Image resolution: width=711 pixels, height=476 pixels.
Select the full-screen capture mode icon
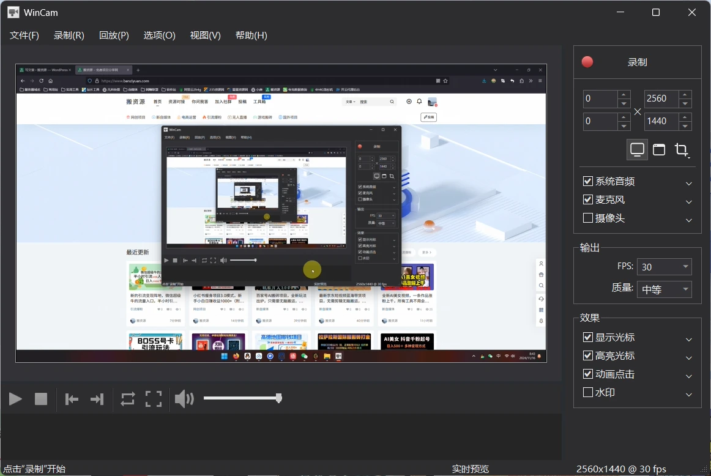coord(637,149)
